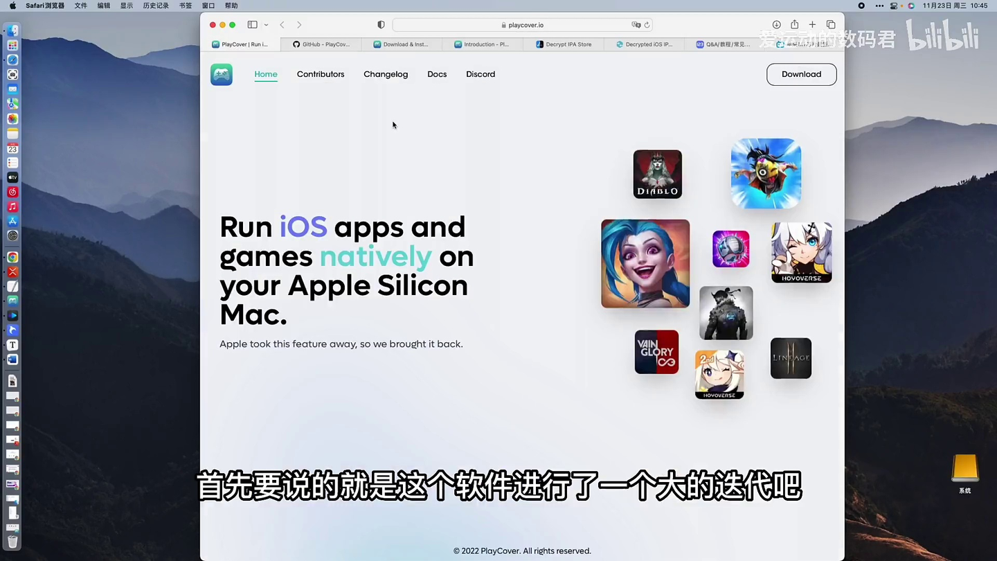
Task: Open the 'Safari浏览器' menu
Action: coord(45,6)
